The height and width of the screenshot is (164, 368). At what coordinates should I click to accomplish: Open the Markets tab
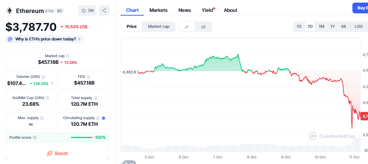[x=158, y=10]
